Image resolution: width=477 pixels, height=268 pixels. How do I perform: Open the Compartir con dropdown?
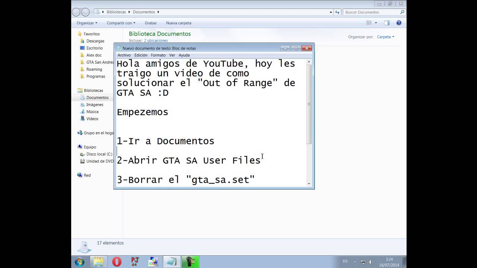click(x=121, y=23)
